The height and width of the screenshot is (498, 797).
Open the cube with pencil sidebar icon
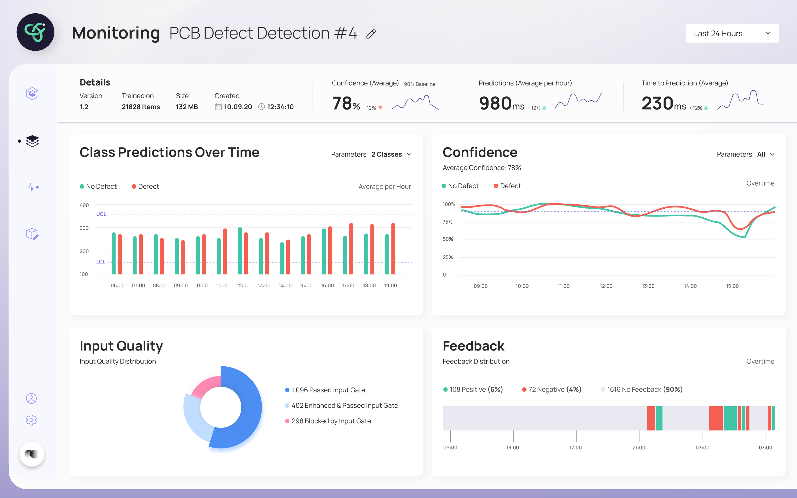point(32,234)
